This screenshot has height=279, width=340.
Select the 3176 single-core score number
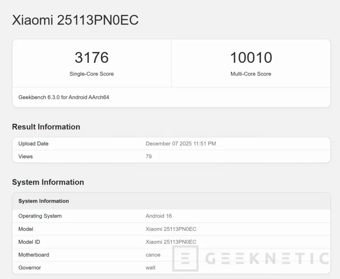(91, 57)
